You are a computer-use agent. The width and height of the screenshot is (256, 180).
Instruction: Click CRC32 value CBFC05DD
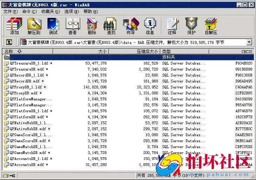(244, 147)
